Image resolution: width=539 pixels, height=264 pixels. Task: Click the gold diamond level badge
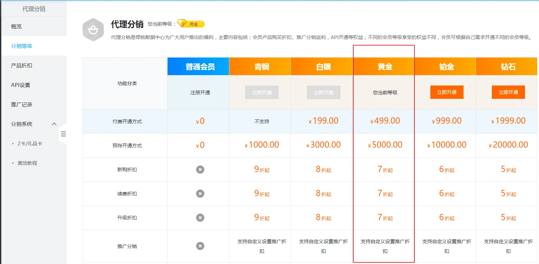point(191,24)
